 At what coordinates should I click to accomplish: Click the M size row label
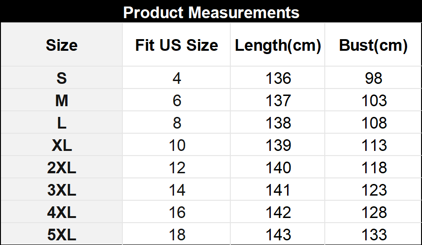click(61, 101)
